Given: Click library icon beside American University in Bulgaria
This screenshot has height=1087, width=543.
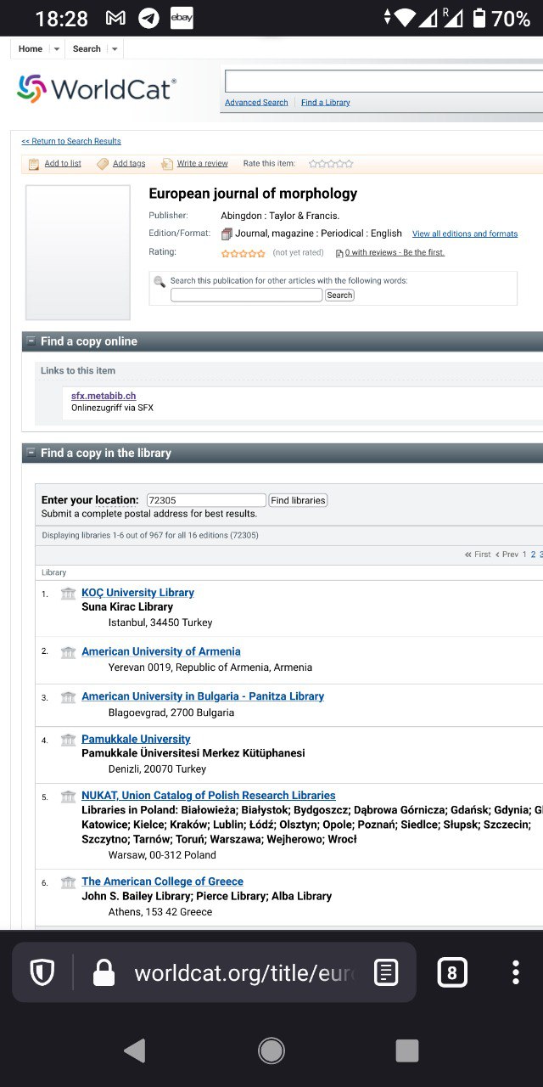Looking at the screenshot, I should pos(69,696).
